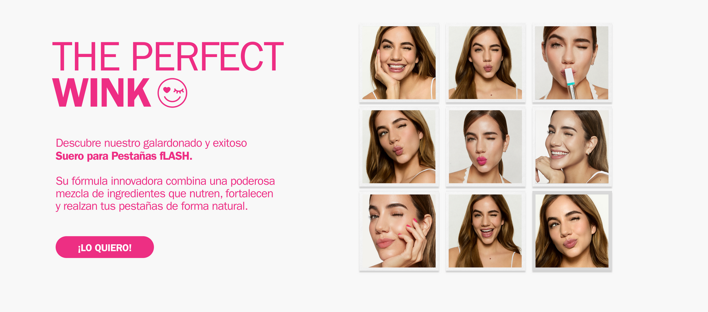Open center photo with pink lips wink
Screen dimensions: 708x312
pyautogui.click(x=485, y=147)
